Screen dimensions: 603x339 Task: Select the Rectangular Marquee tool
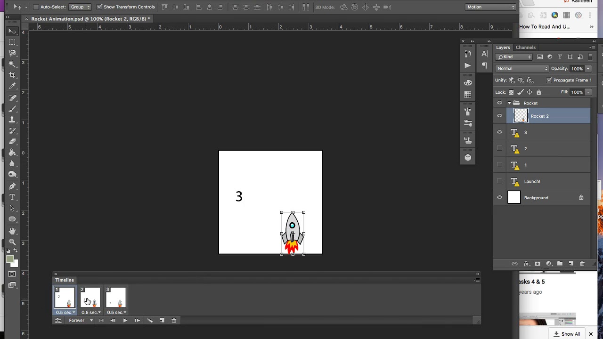(12, 42)
